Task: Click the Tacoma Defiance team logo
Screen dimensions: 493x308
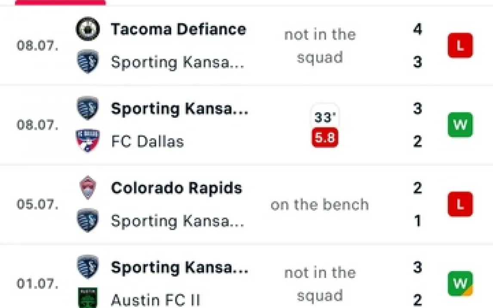Action: (88, 29)
